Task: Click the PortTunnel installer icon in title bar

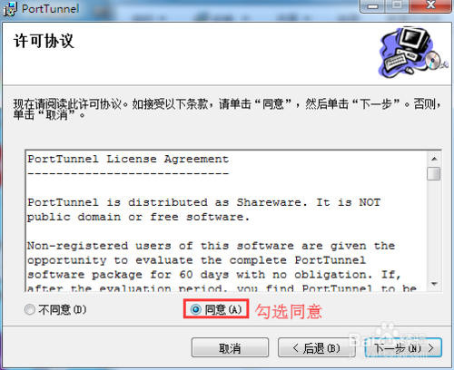Action: (x=10, y=8)
